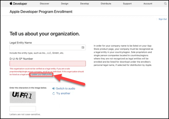Click the Switch to audio text link
Screen dimensions: 169x119
click(x=65, y=88)
